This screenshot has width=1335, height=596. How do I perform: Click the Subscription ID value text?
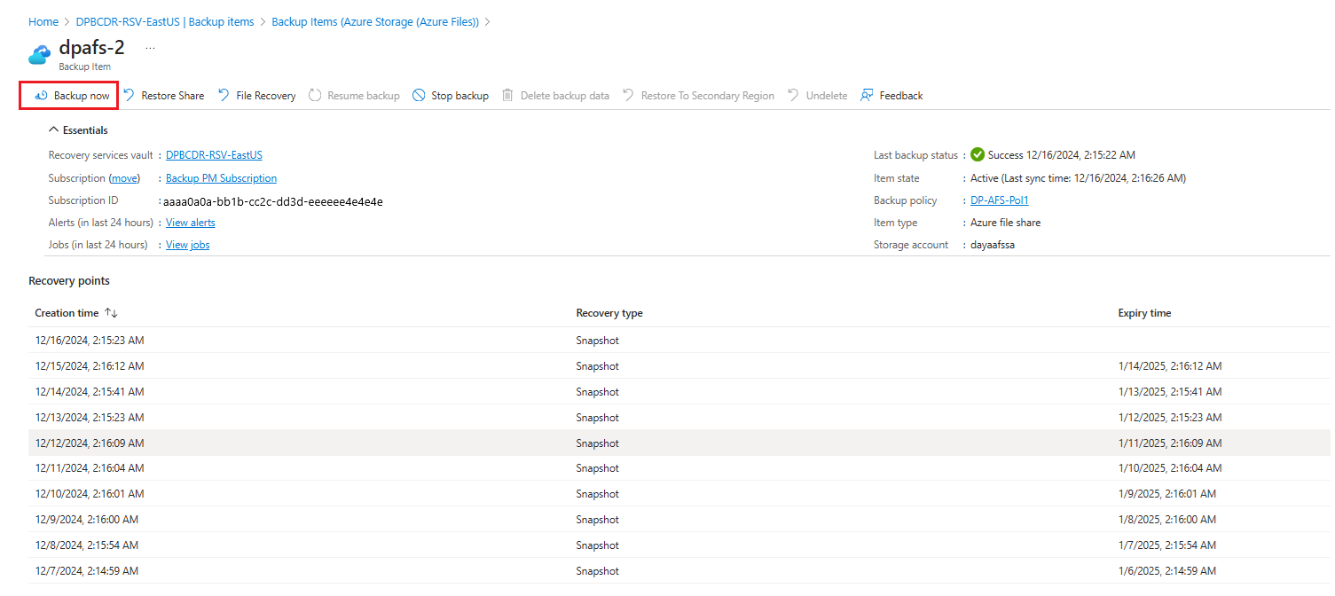click(273, 201)
